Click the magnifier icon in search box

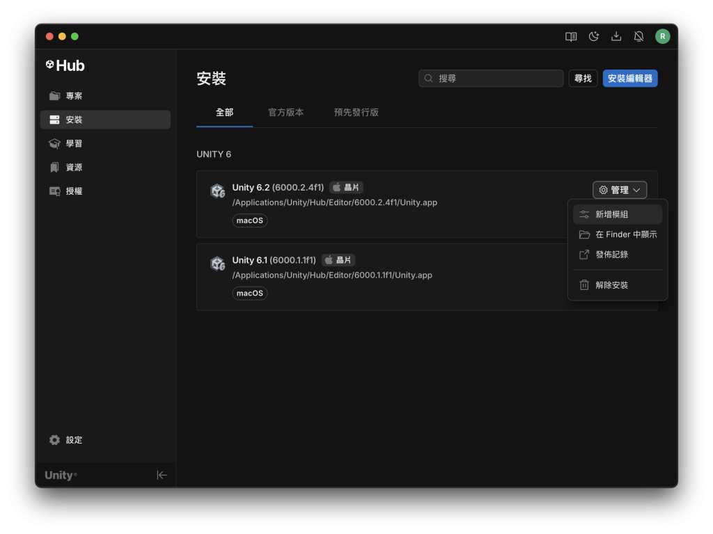point(428,78)
